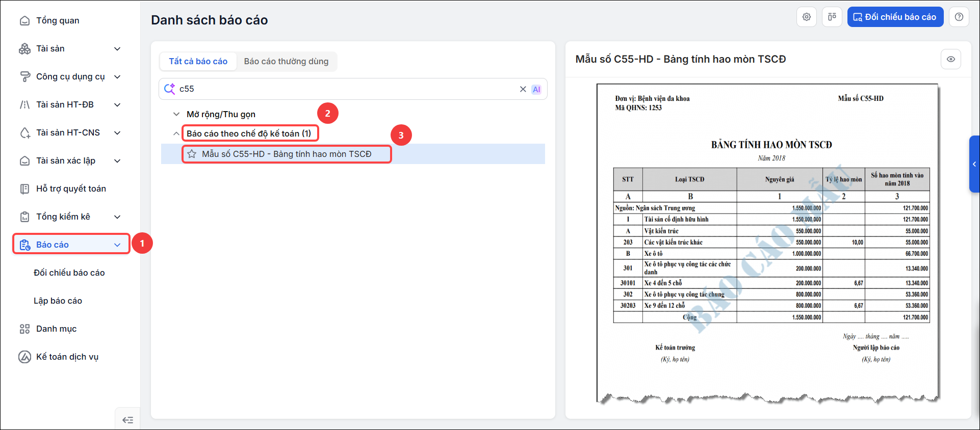Click preview title Mẫu số C55-HD

tap(681, 59)
